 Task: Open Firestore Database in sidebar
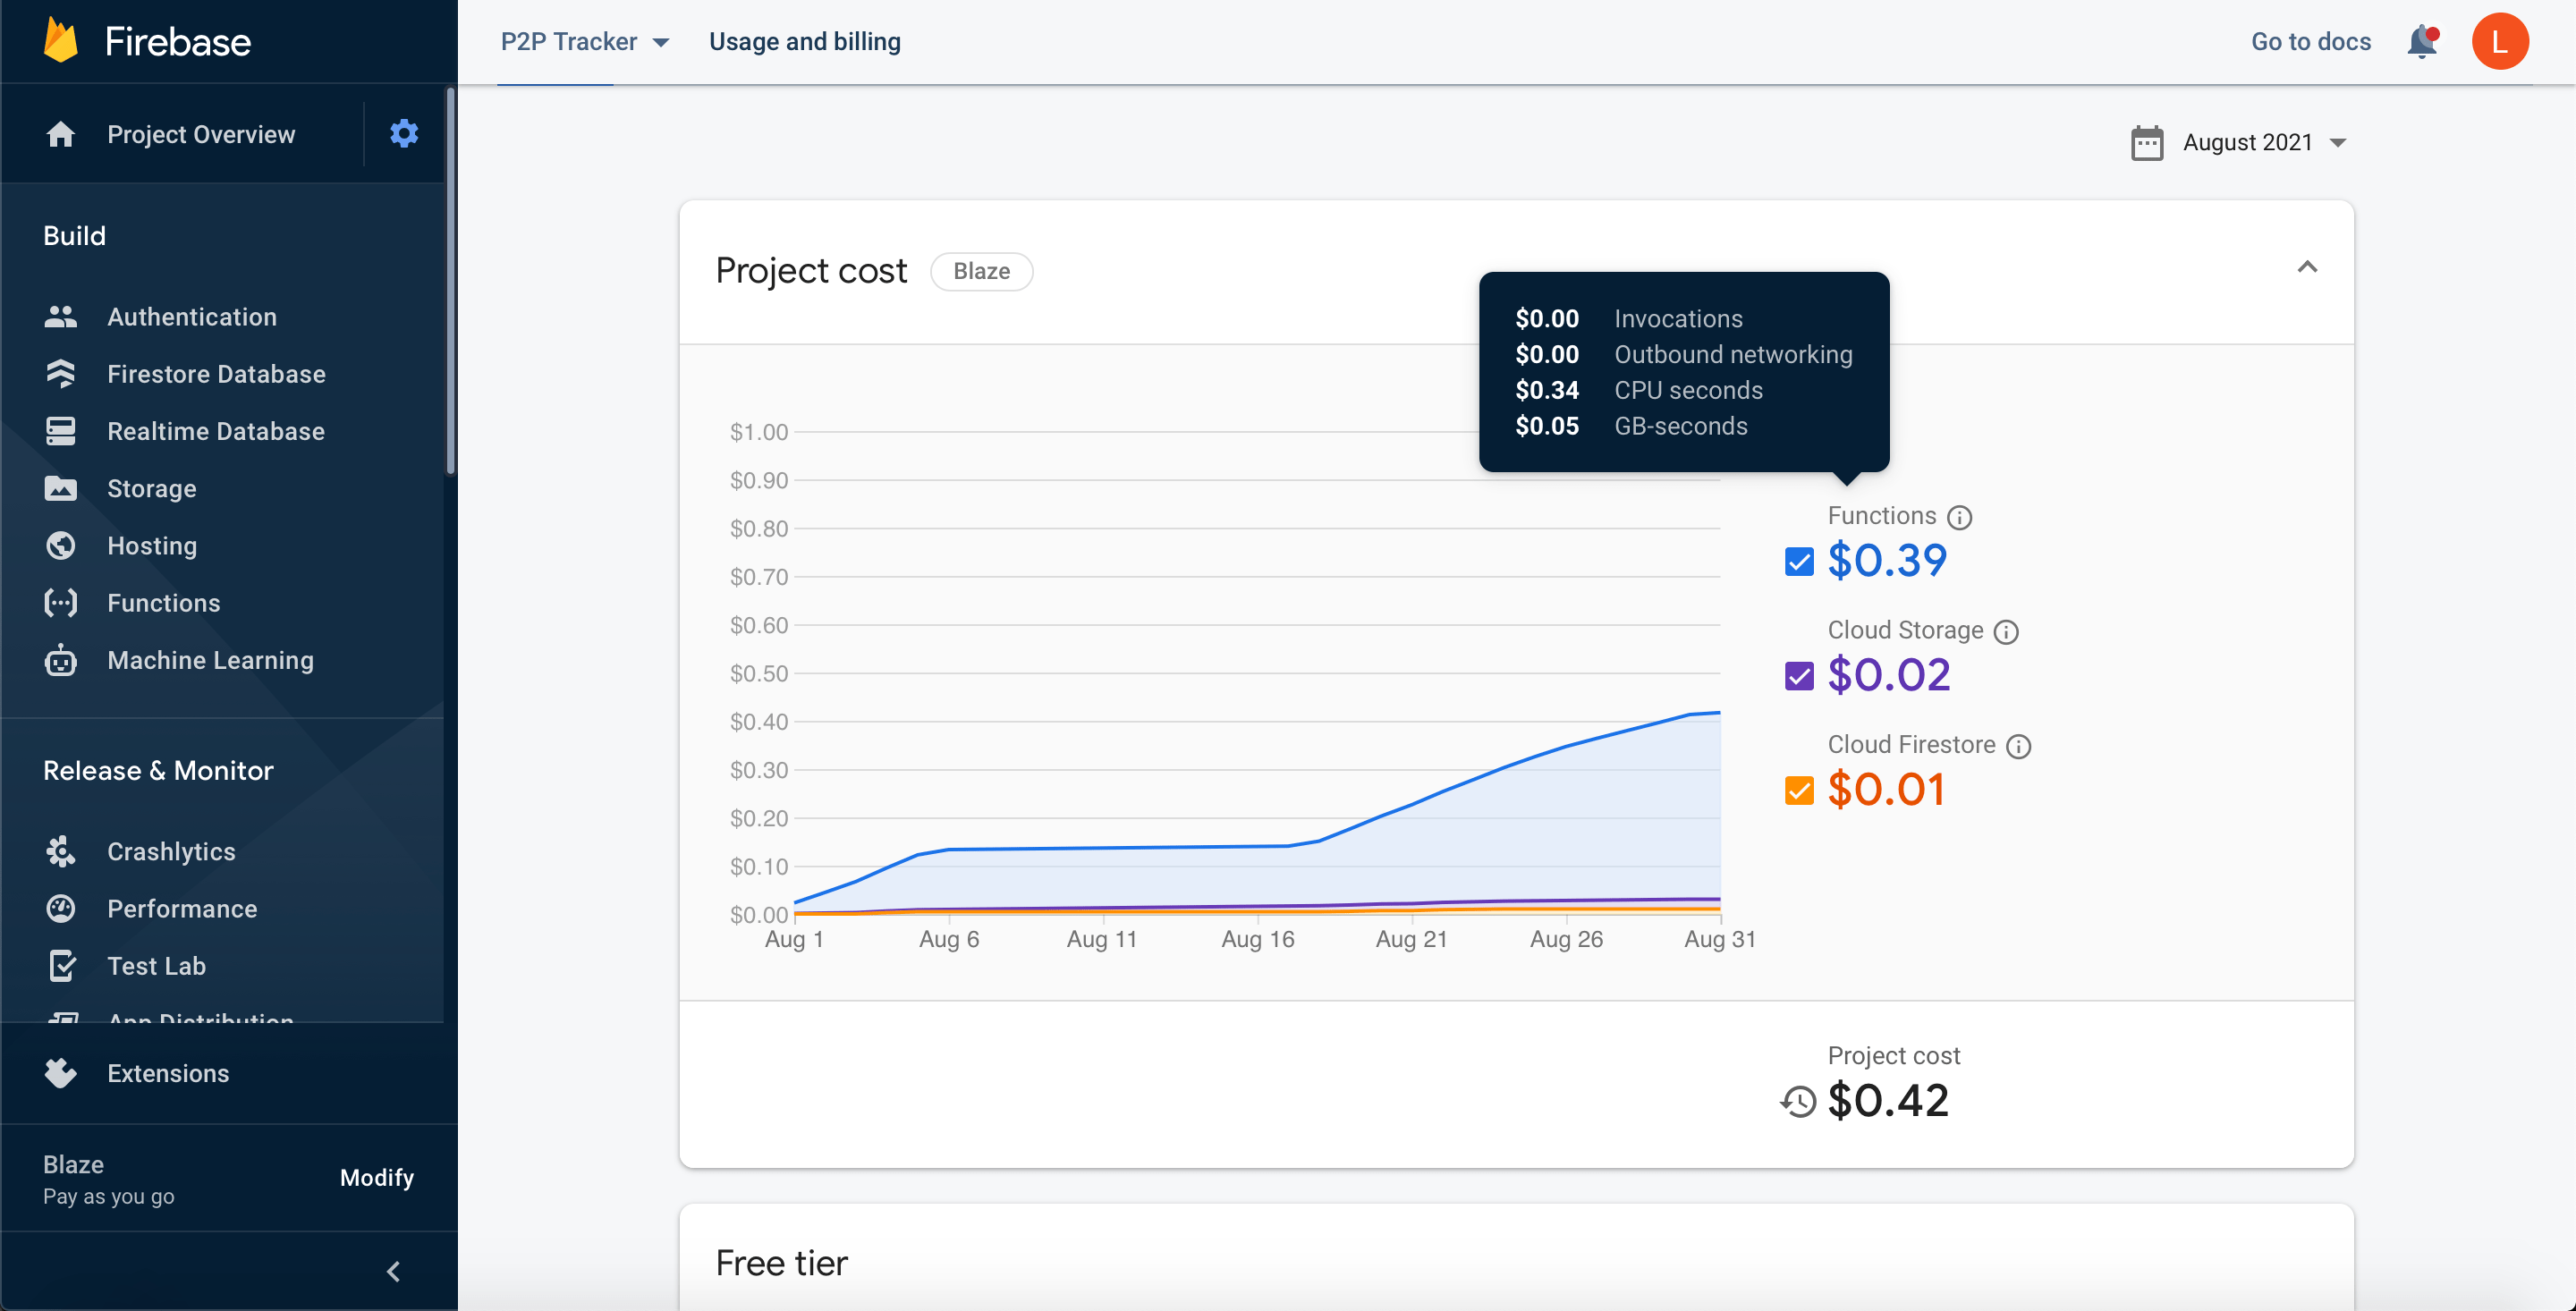[x=216, y=374]
